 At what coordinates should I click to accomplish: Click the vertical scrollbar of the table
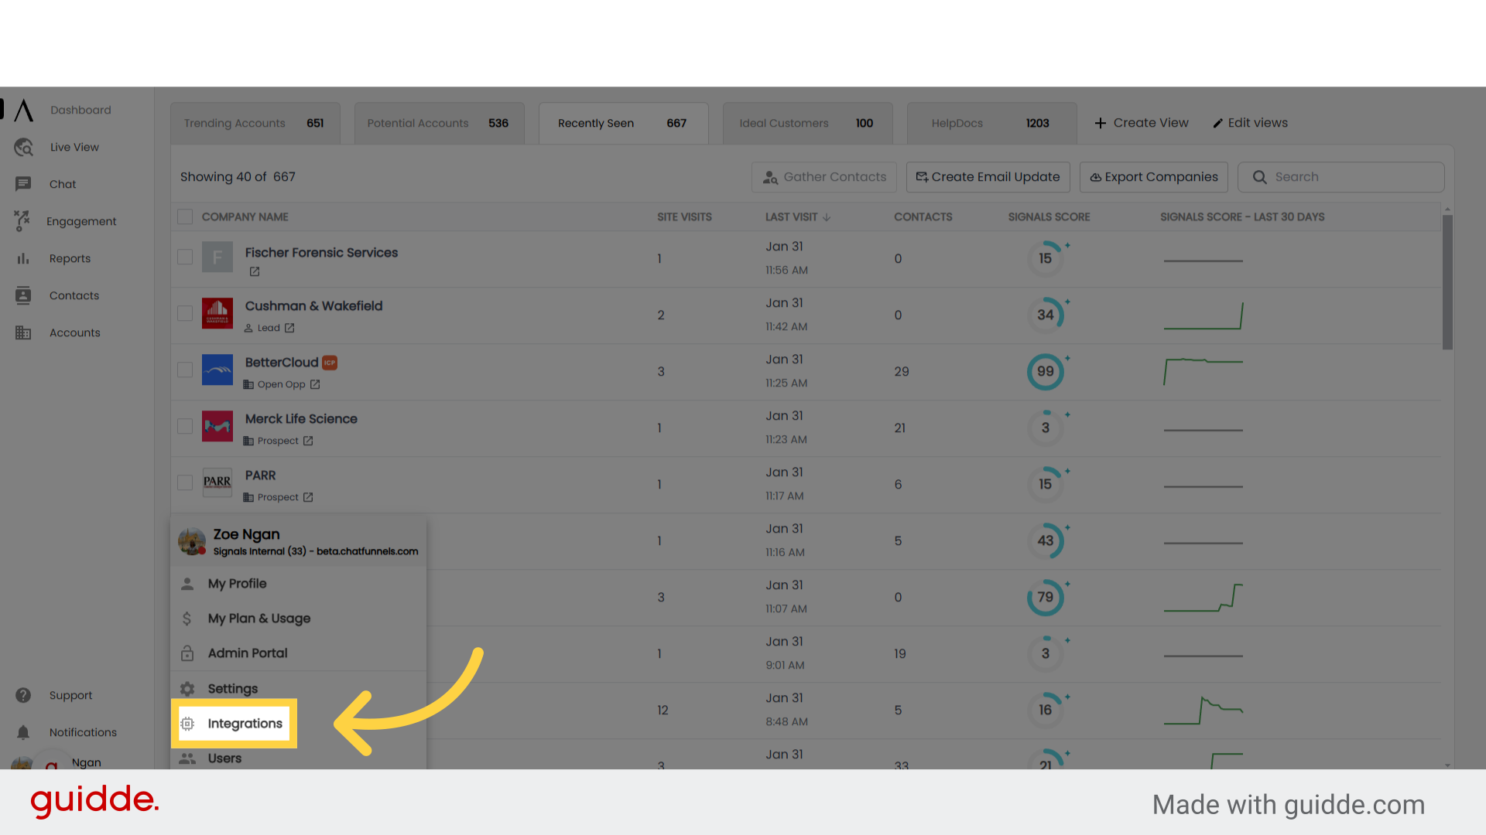pos(1447,282)
